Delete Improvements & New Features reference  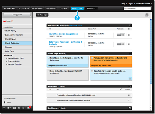point(129,100)
